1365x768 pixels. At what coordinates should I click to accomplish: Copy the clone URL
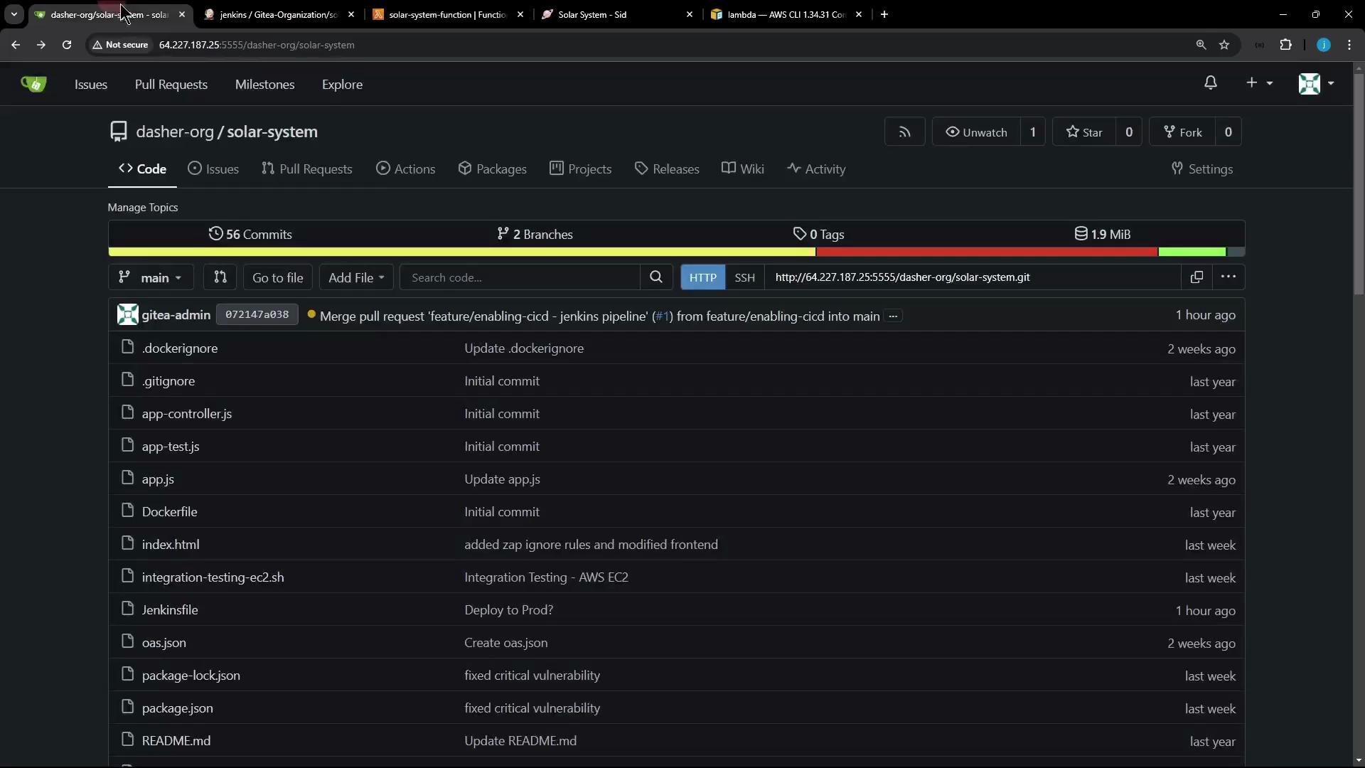coord(1197,277)
